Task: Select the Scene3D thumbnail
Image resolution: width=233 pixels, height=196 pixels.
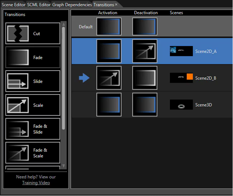Action: point(181,105)
